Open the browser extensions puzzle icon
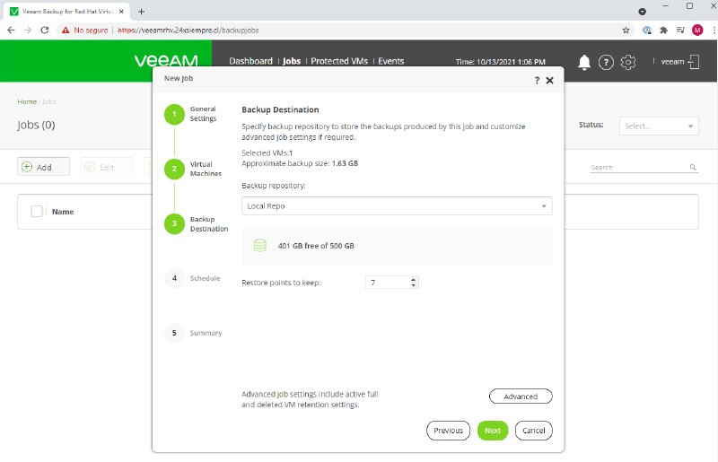Image resolution: width=718 pixels, height=462 pixels. (x=663, y=31)
